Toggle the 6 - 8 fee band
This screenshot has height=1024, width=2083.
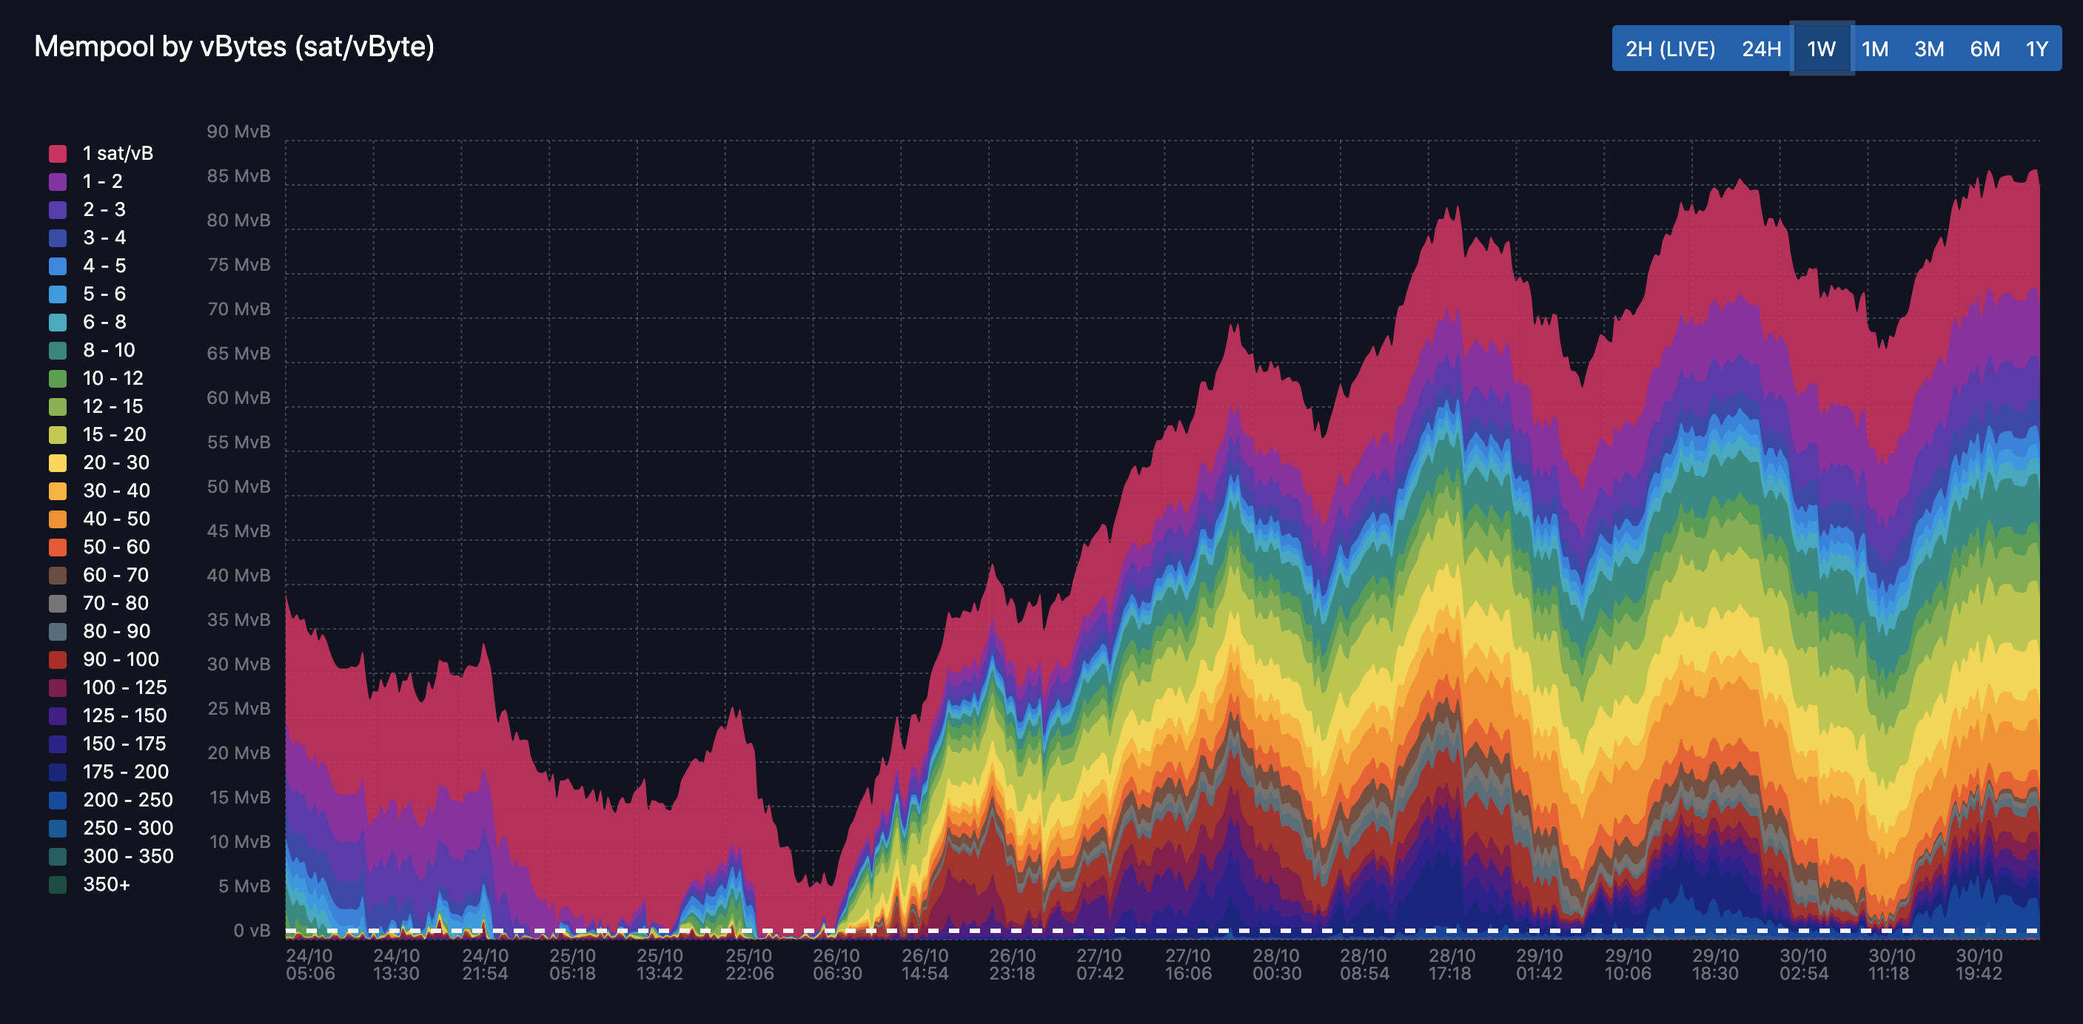point(87,323)
